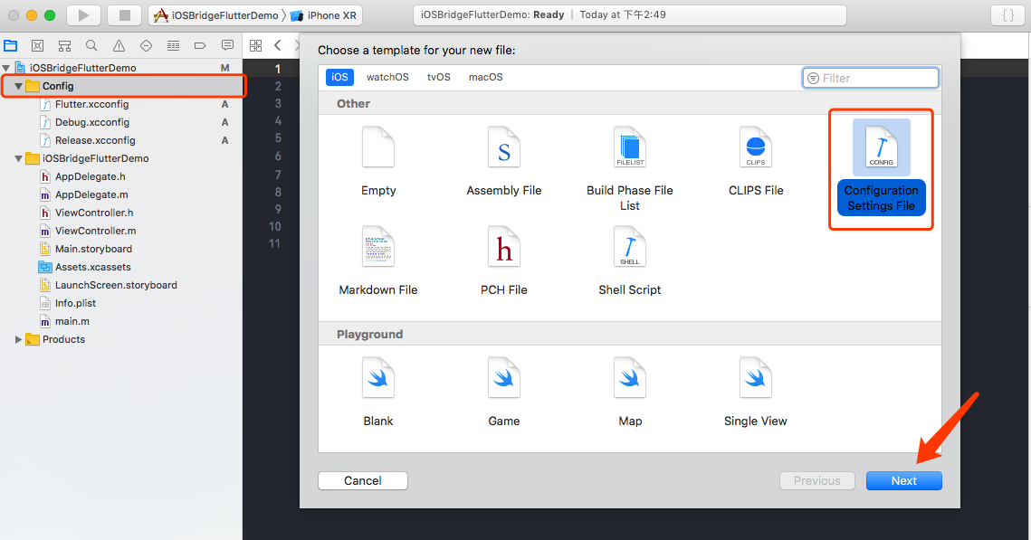Click the Next button
Screen dimensions: 1031x540
point(903,481)
